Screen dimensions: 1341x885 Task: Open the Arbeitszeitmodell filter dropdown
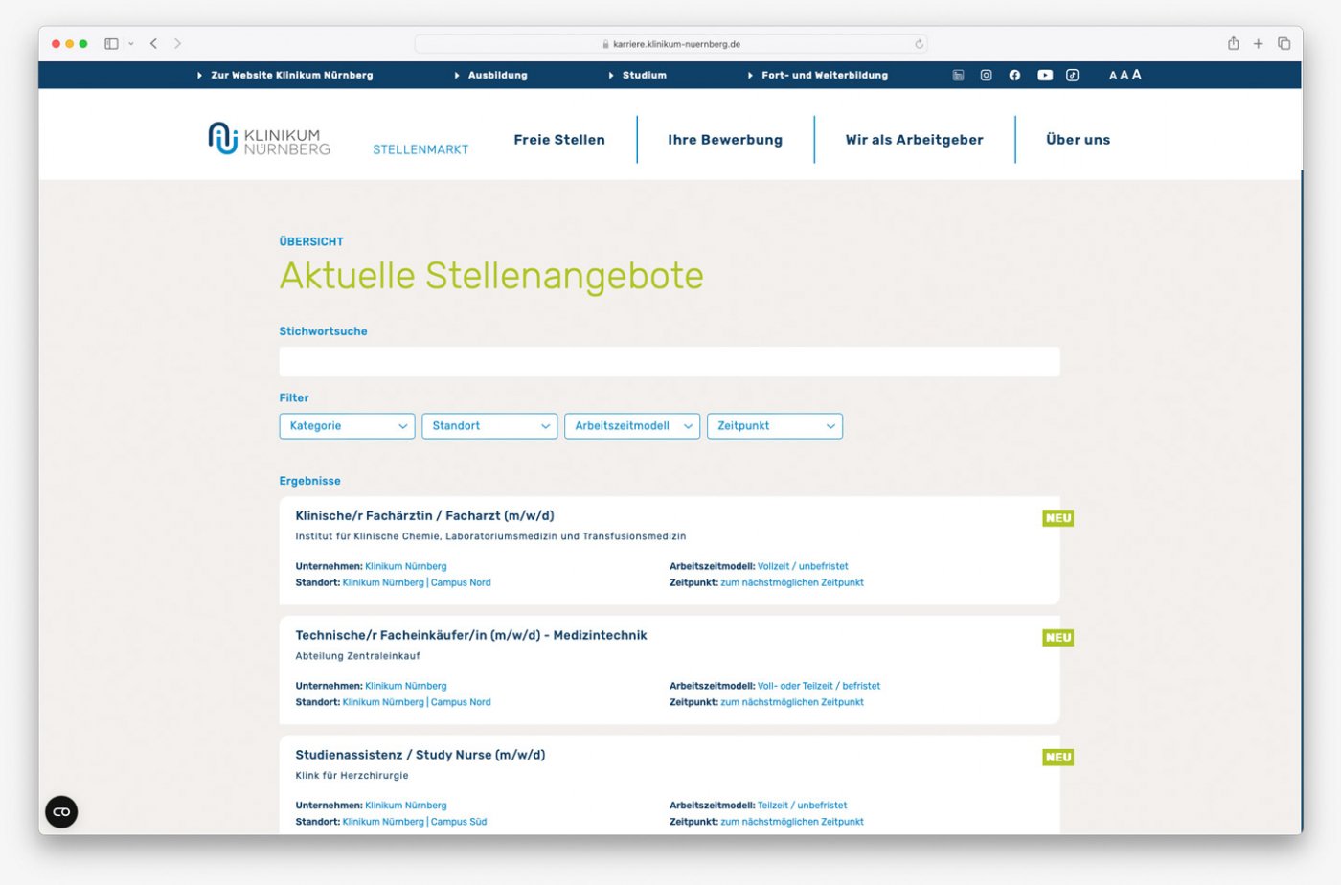(632, 426)
